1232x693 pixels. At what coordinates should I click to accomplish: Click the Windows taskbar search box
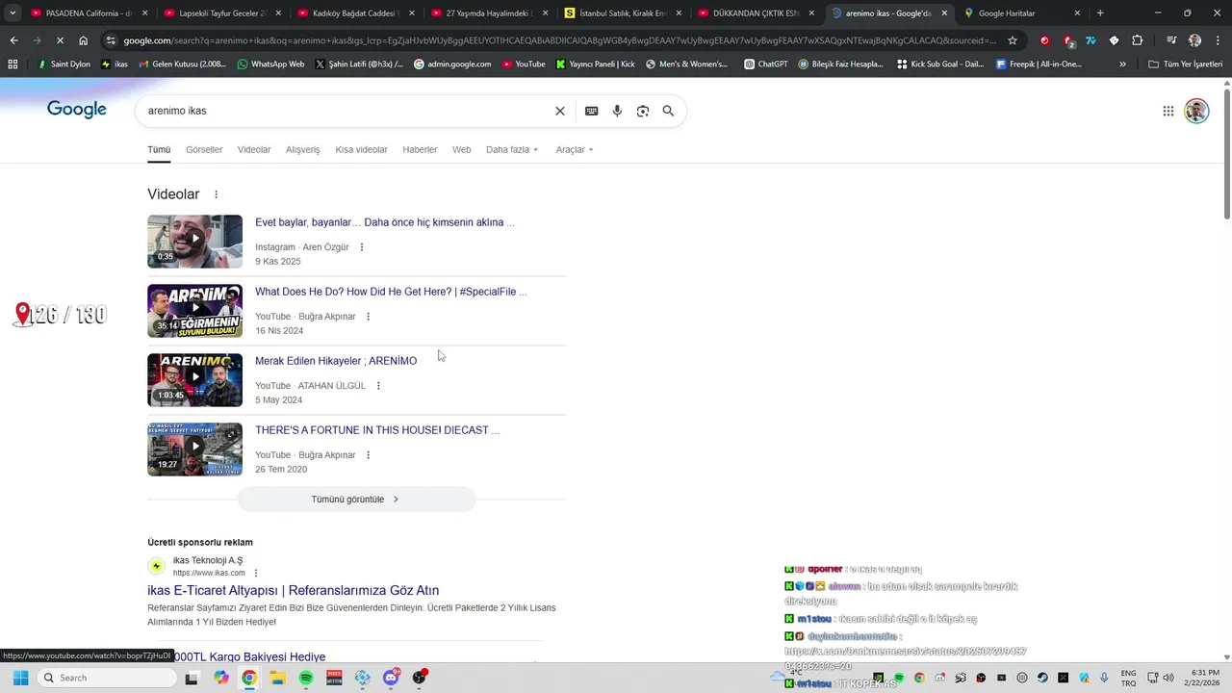(106, 678)
